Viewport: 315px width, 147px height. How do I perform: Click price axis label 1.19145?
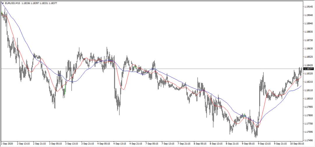tap(308, 7)
